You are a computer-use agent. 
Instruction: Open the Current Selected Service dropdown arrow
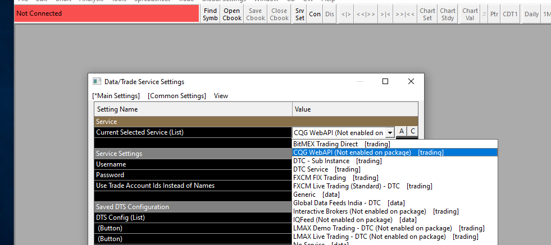pyautogui.click(x=390, y=133)
